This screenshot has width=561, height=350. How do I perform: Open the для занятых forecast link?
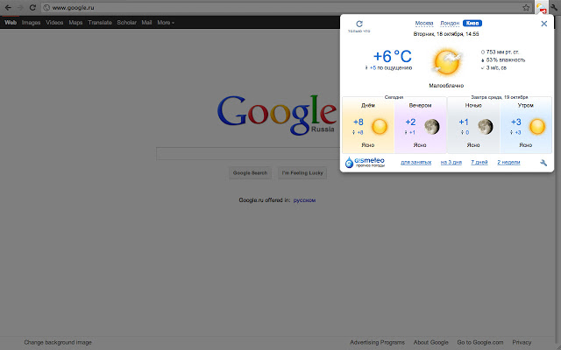point(415,163)
